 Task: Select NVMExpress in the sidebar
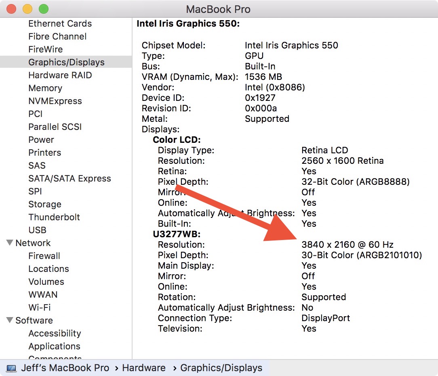[55, 101]
